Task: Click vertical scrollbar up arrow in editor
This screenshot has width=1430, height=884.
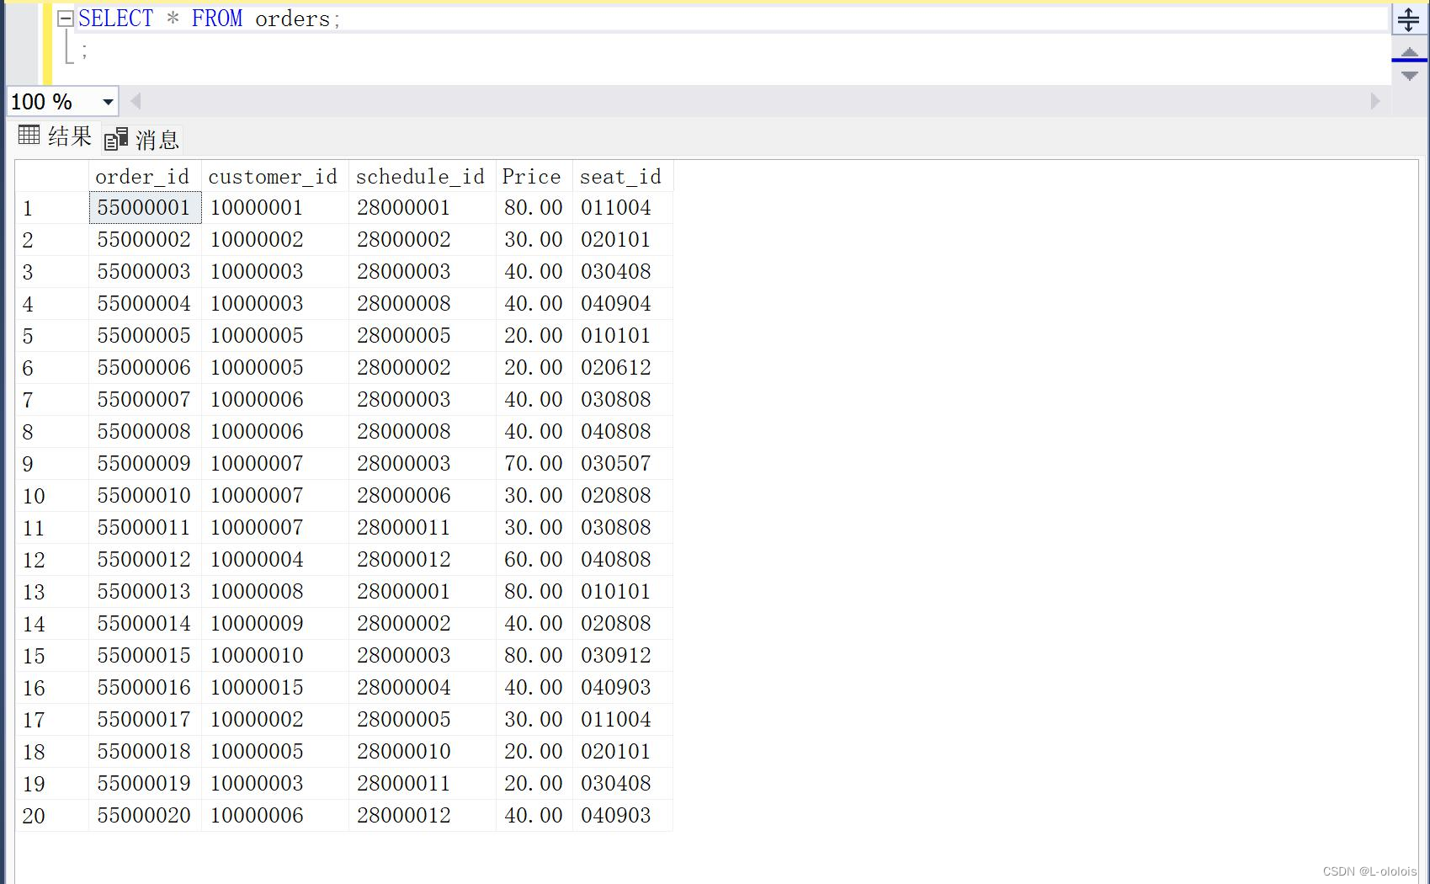Action: pyautogui.click(x=1410, y=52)
